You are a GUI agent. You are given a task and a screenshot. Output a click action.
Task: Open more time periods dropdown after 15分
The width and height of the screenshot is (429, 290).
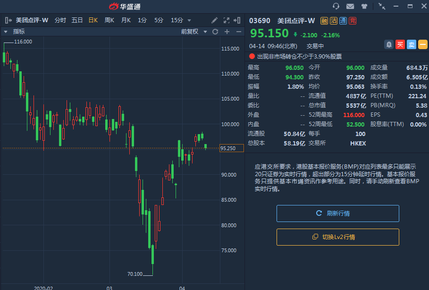(189, 20)
